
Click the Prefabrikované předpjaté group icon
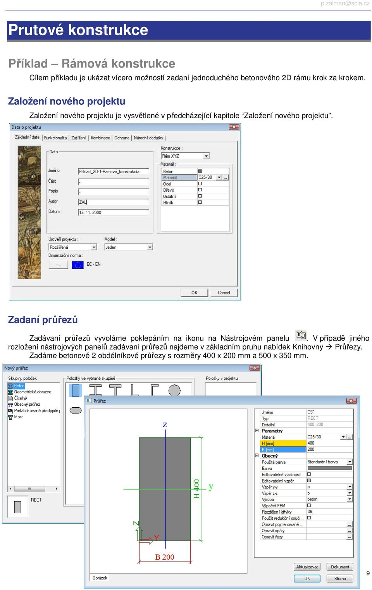[x=10, y=411]
